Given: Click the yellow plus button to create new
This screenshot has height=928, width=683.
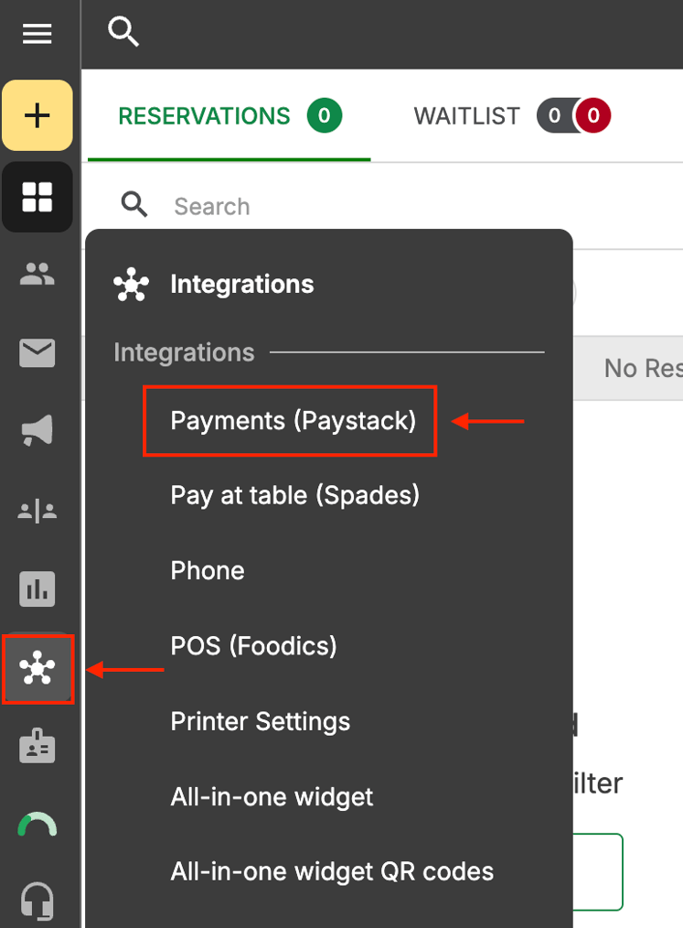Looking at the screenshot, I should click(x=37, y=115).
